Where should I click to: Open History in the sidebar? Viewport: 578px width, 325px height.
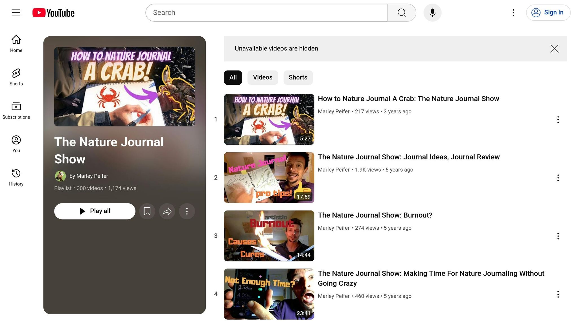(16, 177)
